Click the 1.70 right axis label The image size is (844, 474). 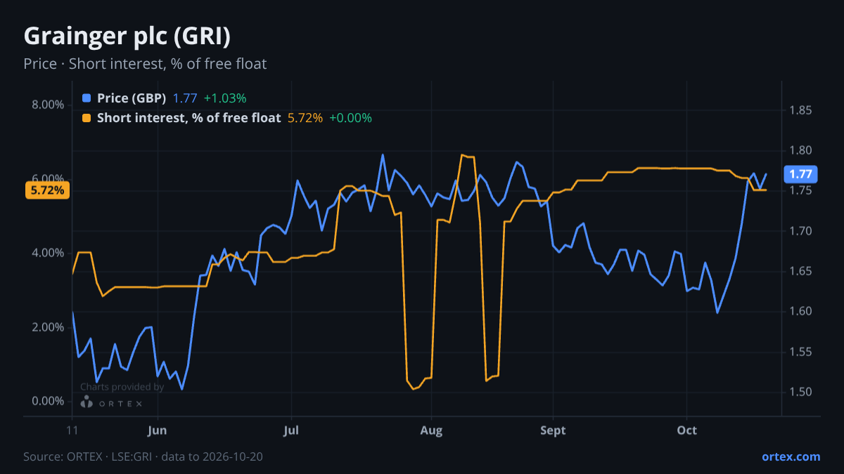tap(801, 231)
